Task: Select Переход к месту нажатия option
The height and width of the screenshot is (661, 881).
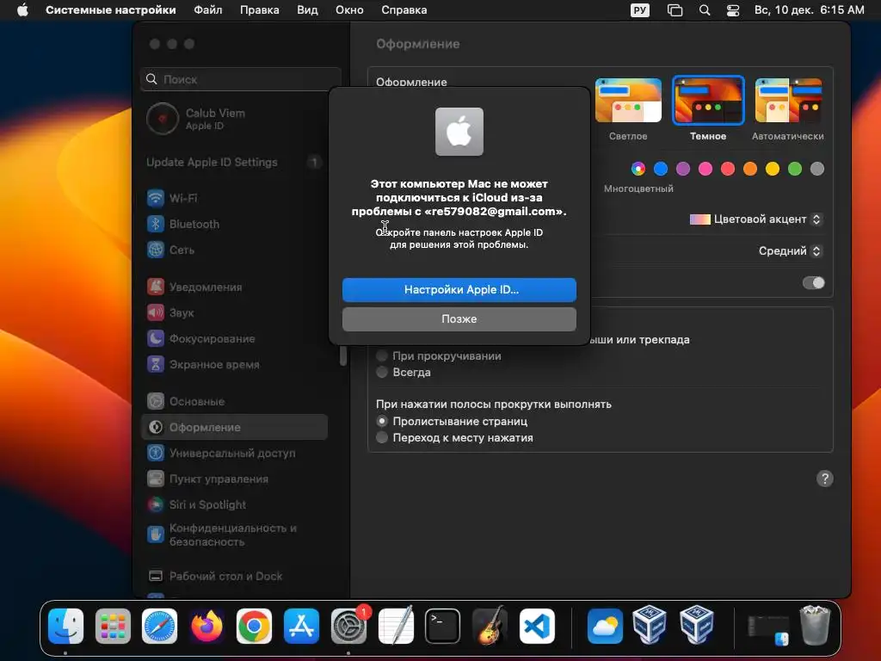Action: pos(382,437)
